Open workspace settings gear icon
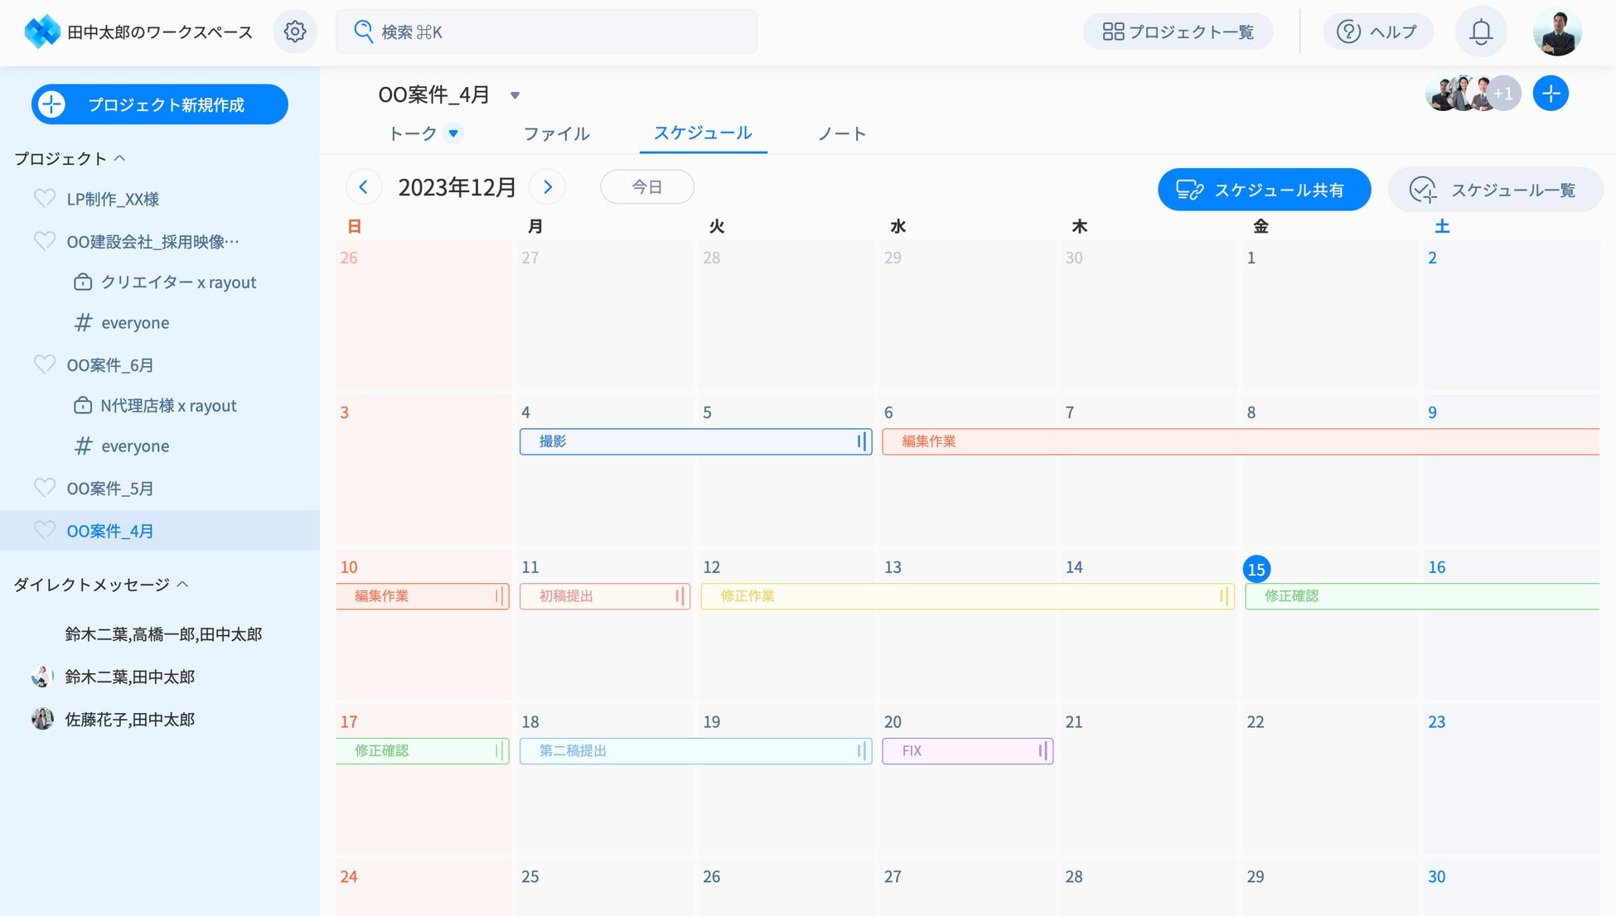Viewport: 1616px width, 916px height. (295, 31)
